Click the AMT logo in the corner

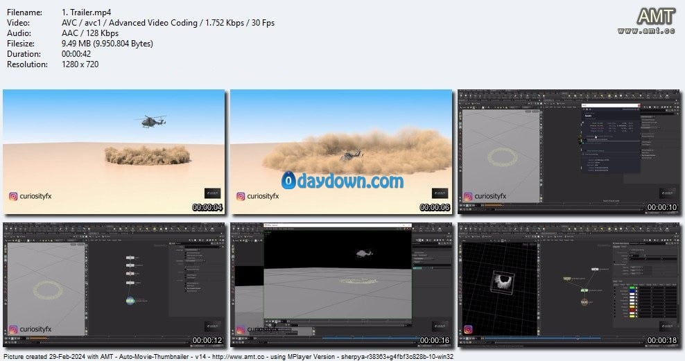pos(655,17)
